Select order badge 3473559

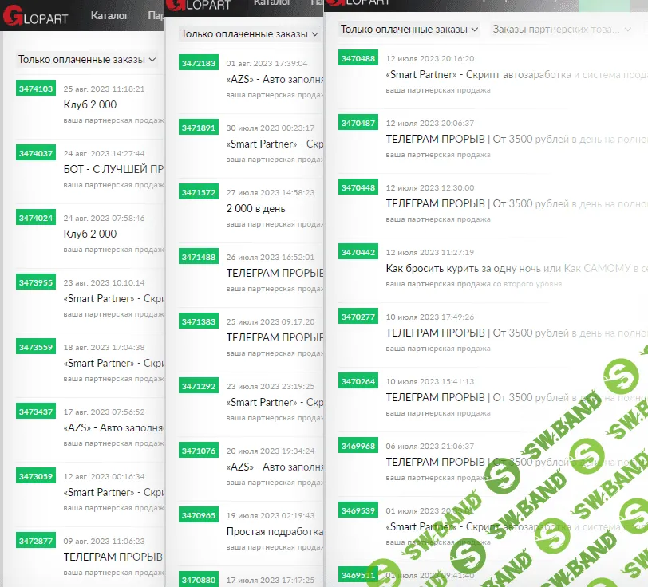click(x=36, y=347)
